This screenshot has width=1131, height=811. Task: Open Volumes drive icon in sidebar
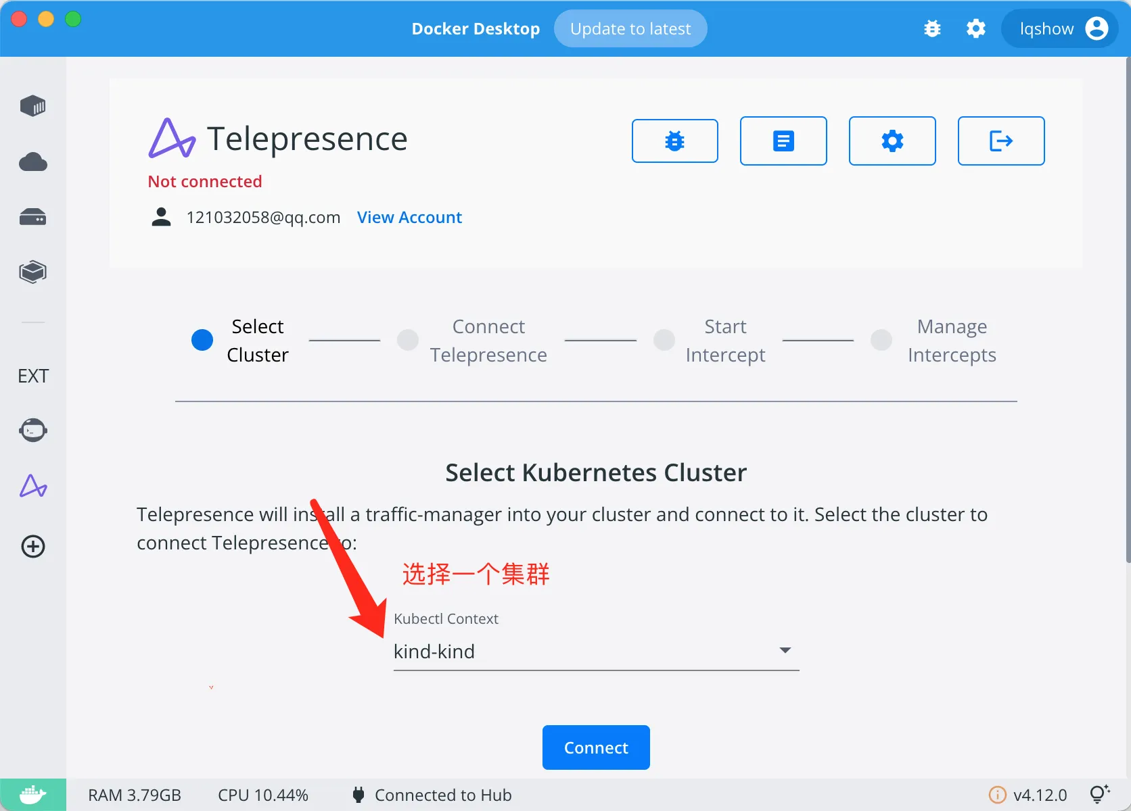[x=32, y=218]
